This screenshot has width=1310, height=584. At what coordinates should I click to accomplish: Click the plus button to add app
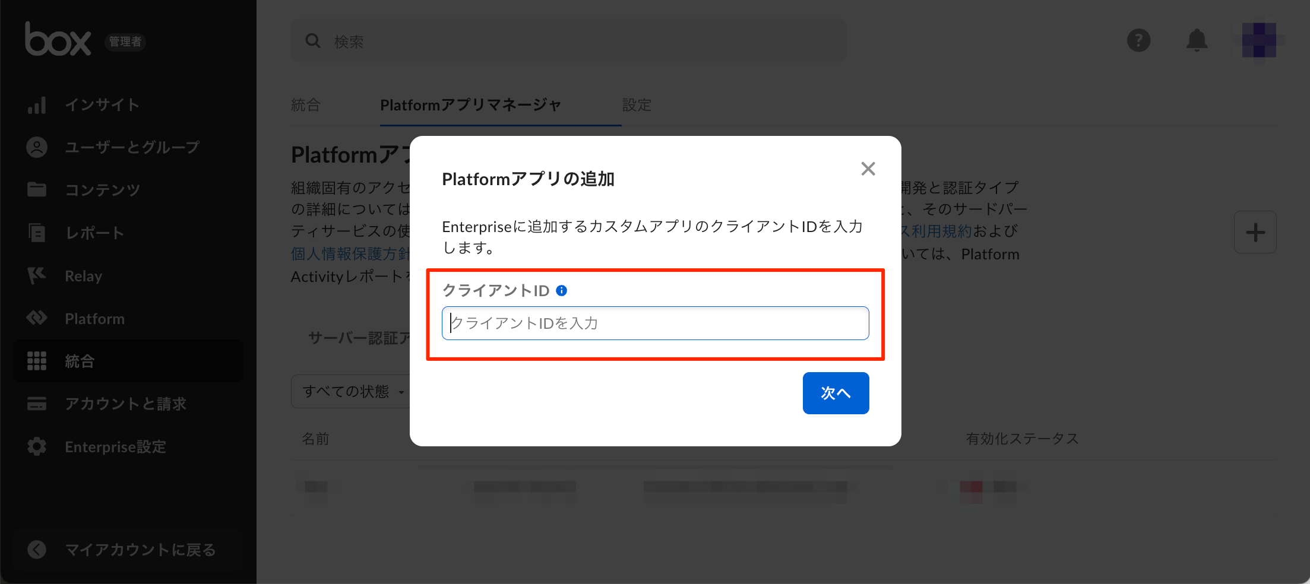click(x=1255, y=232)
